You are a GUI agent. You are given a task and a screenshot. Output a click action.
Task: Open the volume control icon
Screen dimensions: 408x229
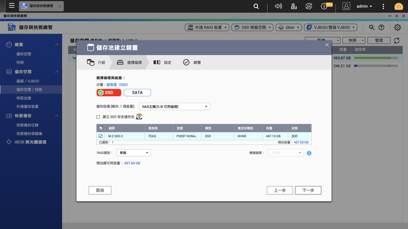pos(279,6)
